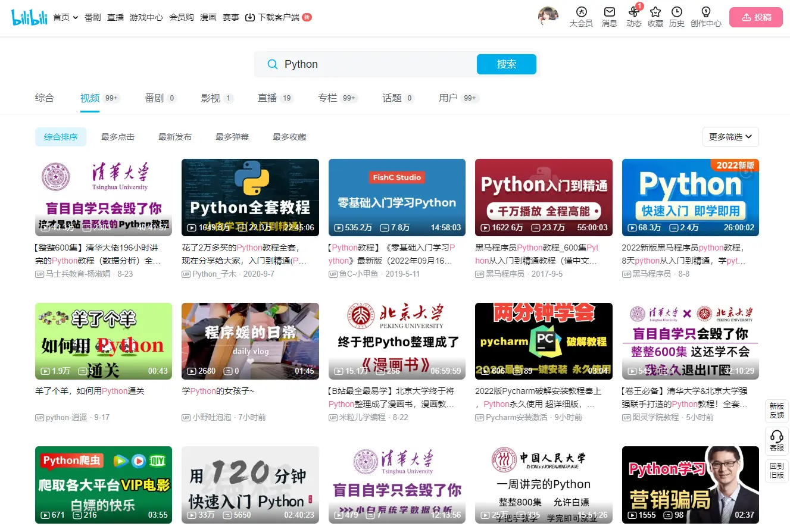Open 2022新版 Python快速入门 thumbnail
790x526 pixels.
691,198
